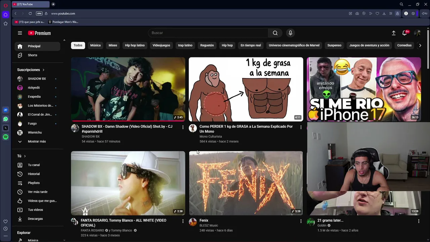This screenshot has width=430, height=242.
Task: Open Ver más tarde list
Action: pyautogui.click(x=37, y=192)
